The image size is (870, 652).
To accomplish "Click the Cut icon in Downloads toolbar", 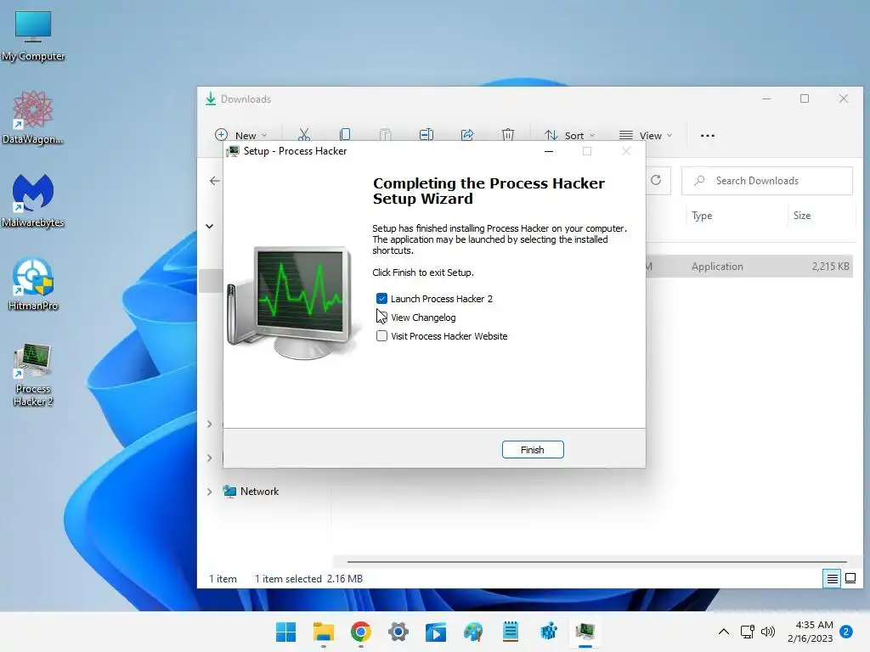I will [303, 135].
